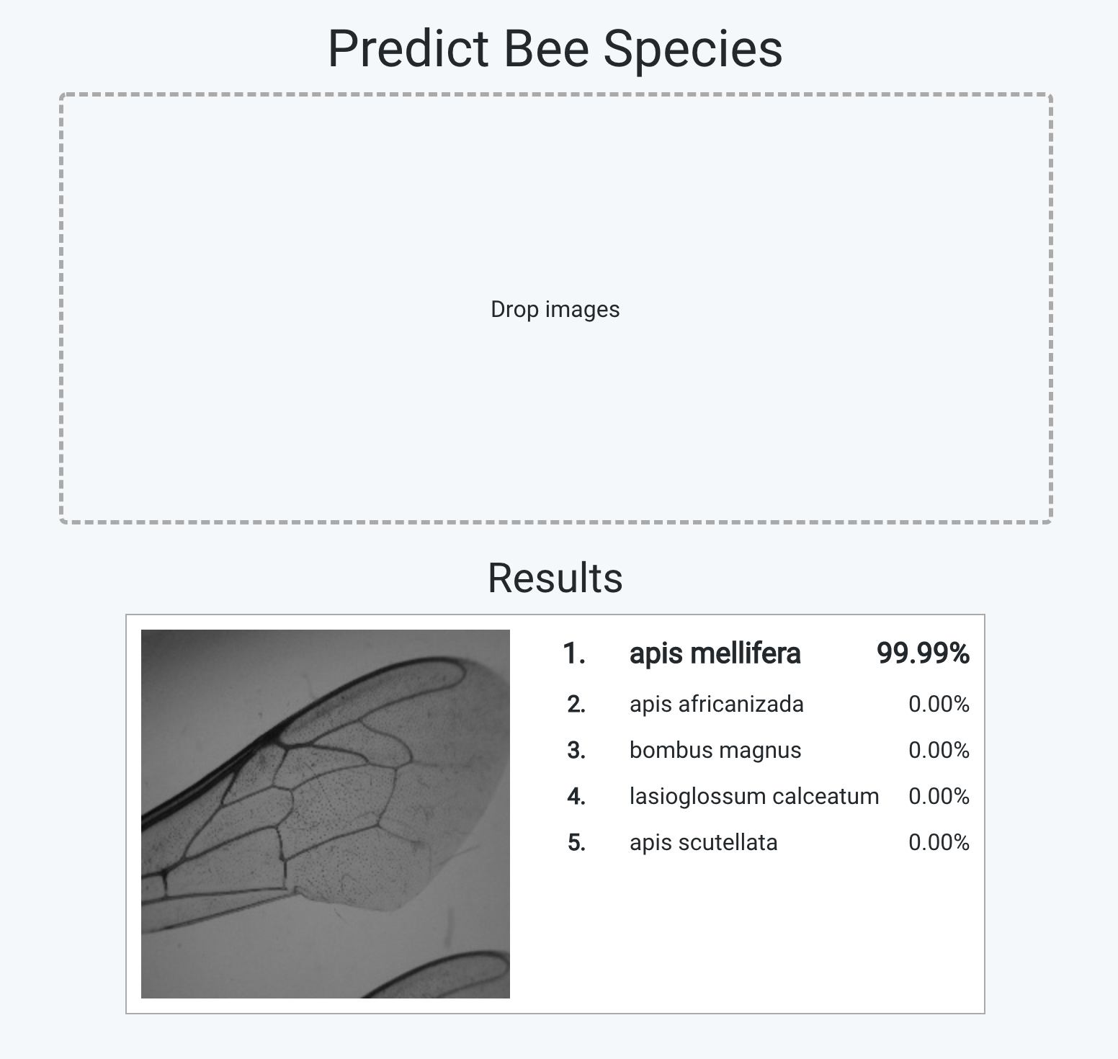Click rank number 3 in the results
The width and height of the screenshot is (1118, 1059).
(576, 750)
